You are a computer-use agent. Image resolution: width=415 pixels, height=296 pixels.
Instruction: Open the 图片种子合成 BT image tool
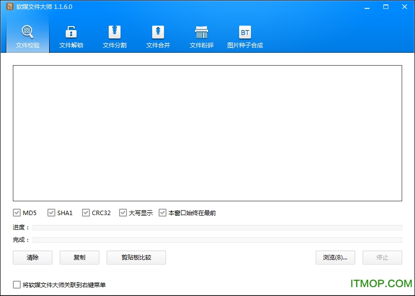(x=245, y=36)
